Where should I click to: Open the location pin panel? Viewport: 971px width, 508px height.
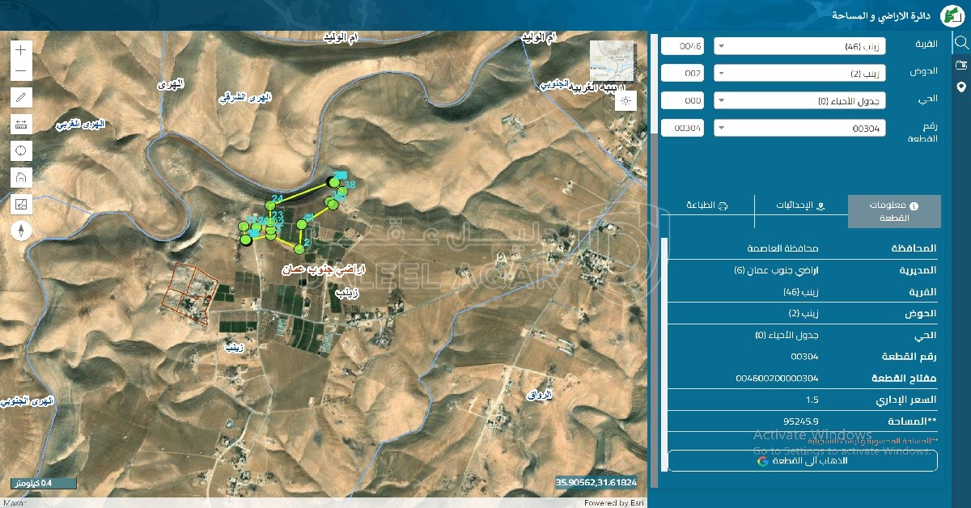click(x=961, y=87)
